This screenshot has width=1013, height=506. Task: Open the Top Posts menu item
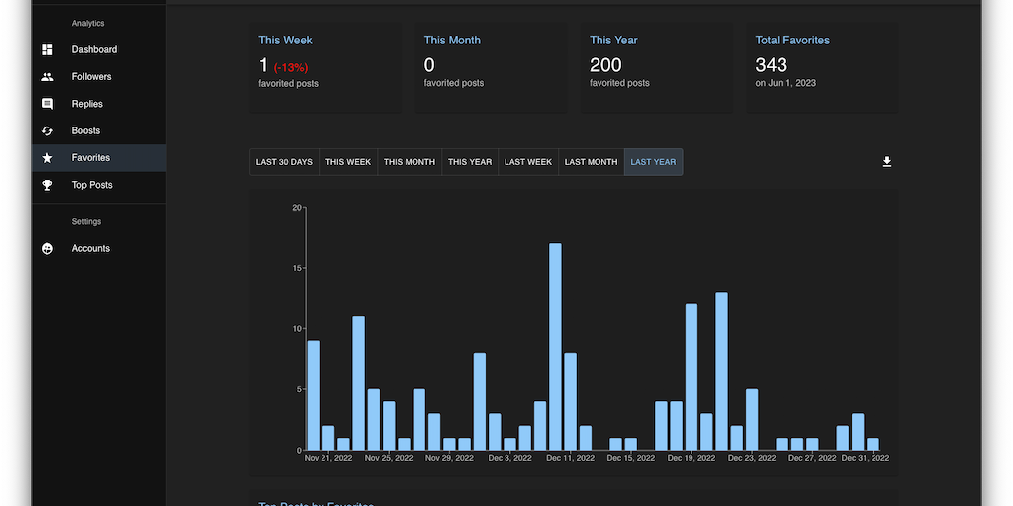pos(92,185)
